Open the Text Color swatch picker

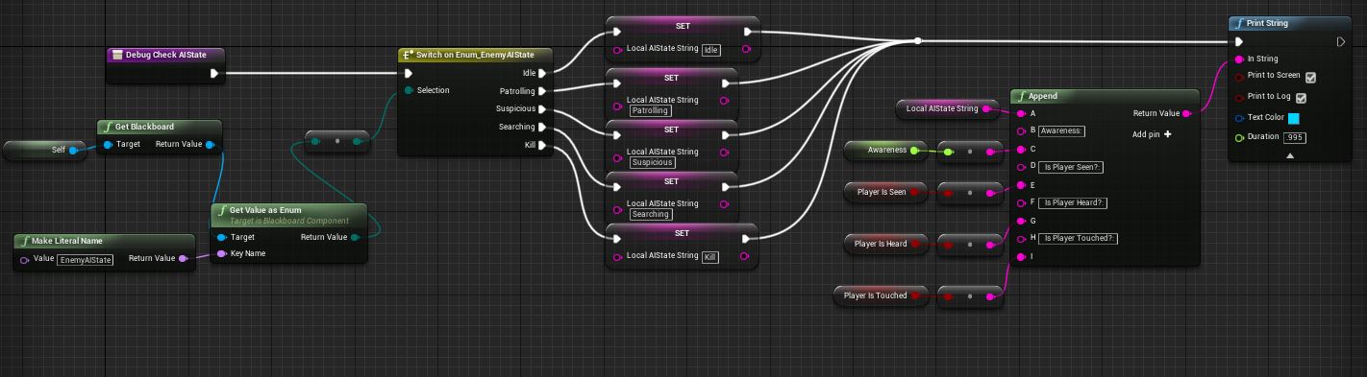[1294, 118]
